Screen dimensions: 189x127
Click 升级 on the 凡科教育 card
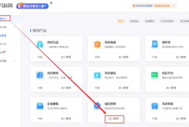pyautogui.click(x=40, y=88)
